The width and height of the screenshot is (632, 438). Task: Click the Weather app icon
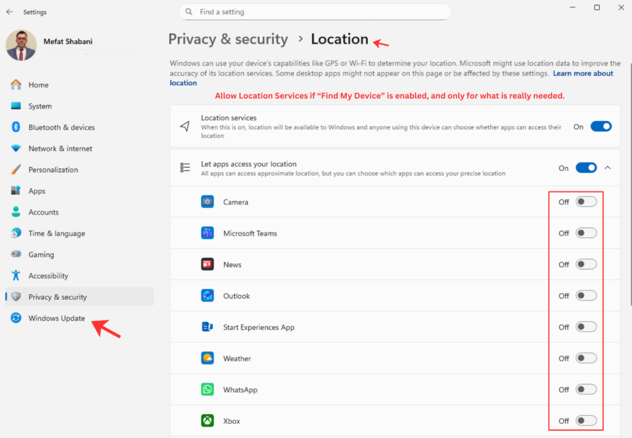(207, 358)
